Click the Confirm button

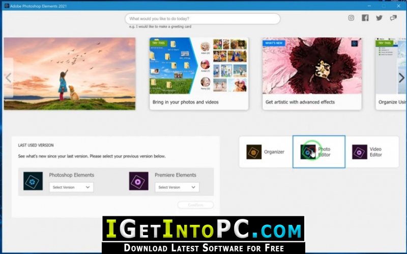point(195,205)
